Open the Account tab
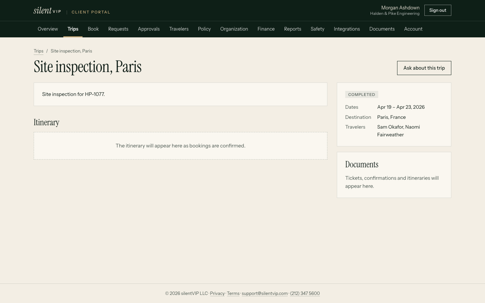Viewport: 485px width, 303px height. 413,29
